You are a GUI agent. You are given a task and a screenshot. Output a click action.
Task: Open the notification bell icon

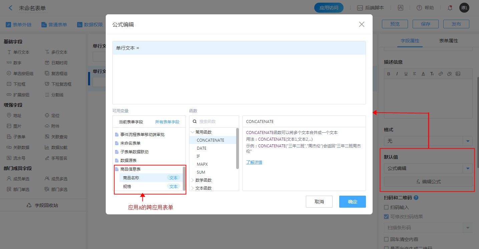(x=450, y=8)
